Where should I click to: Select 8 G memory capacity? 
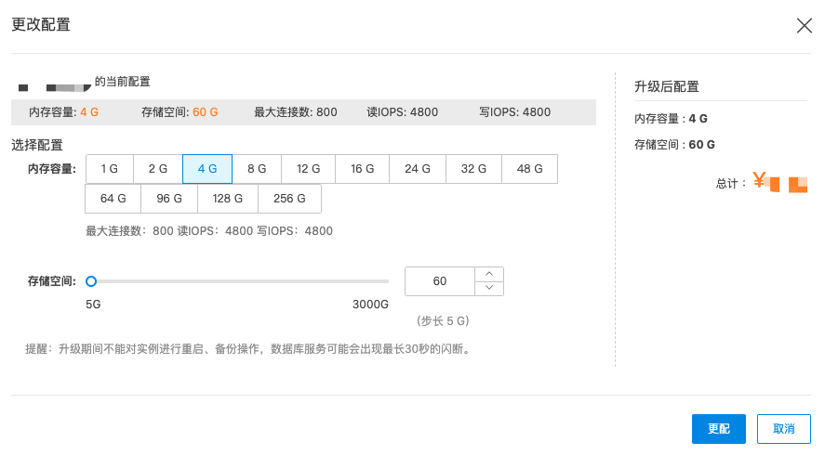(257, 169)
